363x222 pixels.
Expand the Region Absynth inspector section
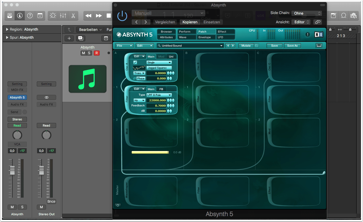coord(7,29)
